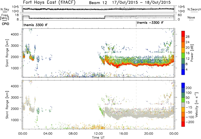Click the '200' Velocity colorbar tick label
Image resolution: width=201 pixels, height=139 pixels.
tap(189, 88)
